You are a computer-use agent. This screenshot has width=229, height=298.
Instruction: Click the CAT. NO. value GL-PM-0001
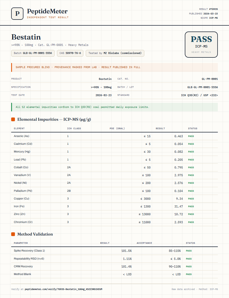[x=210, y=79]
